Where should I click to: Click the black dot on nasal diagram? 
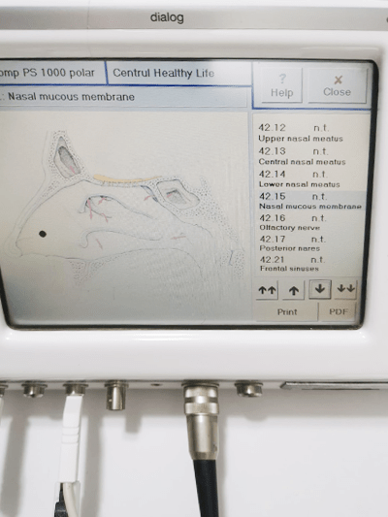(x=43, y=234)
